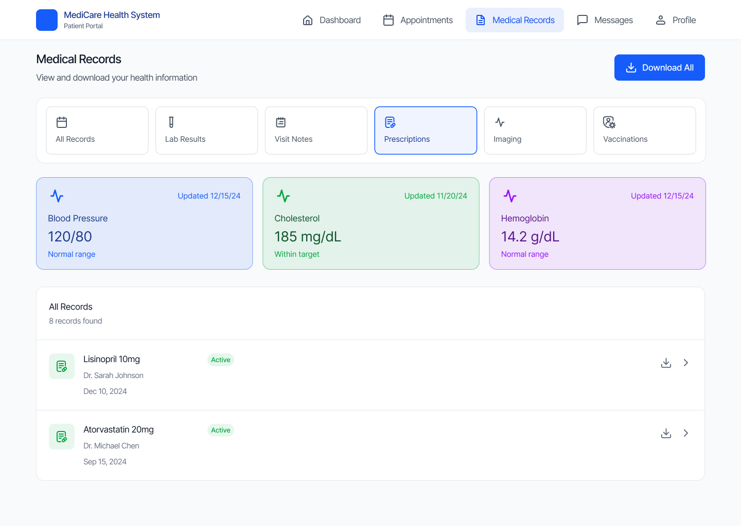This screenshot has height=526, width=741.
Task: Open the Hemoglobin 14.2 g/dL card
Action: [597, 223]
